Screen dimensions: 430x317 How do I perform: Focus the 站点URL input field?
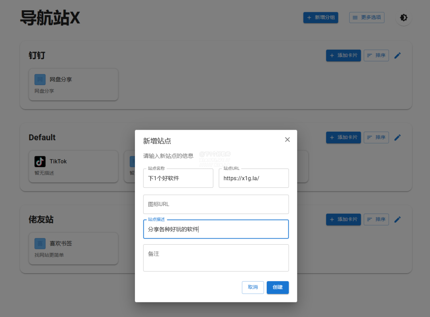[254, 178]
